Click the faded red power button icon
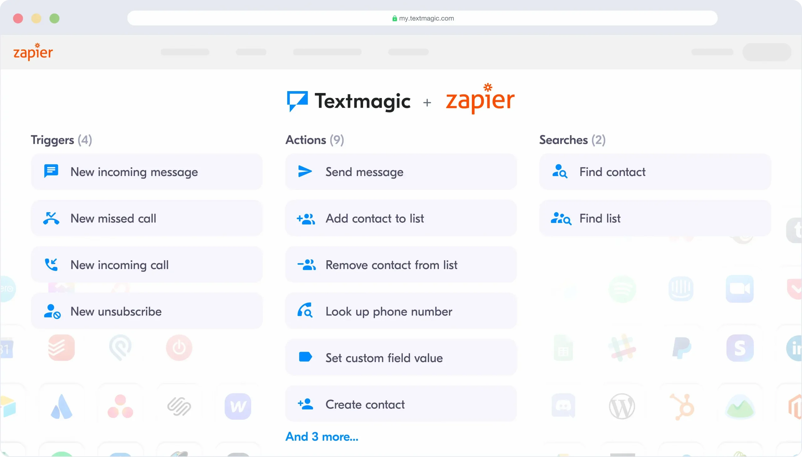The image size is (802, 457). [179, 348]
